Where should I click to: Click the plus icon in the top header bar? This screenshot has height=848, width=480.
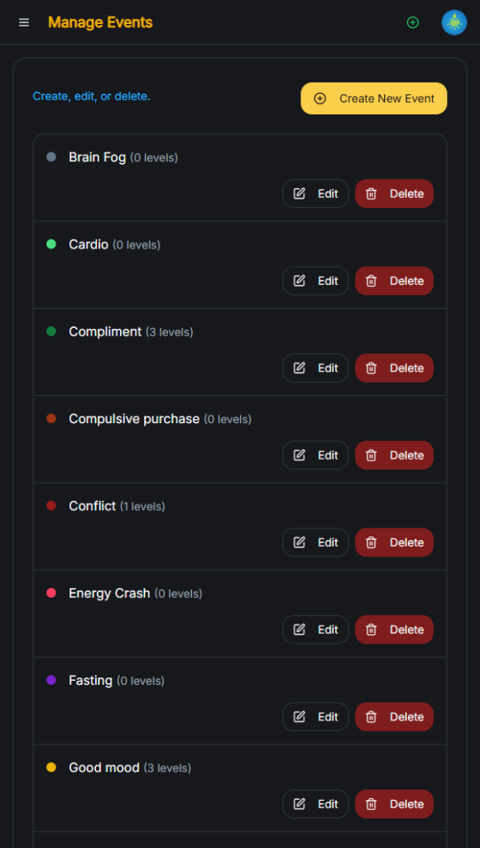(413, 22)
